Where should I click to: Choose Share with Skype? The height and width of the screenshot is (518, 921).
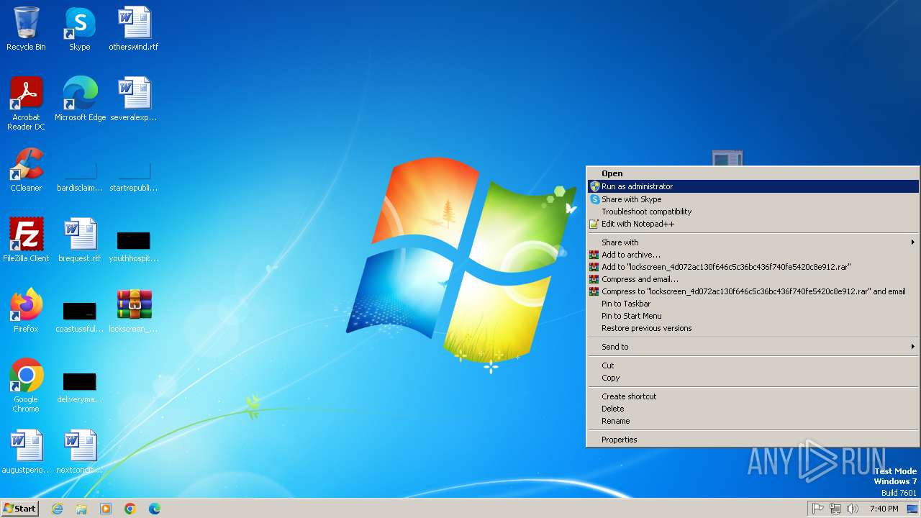(753, 199)
